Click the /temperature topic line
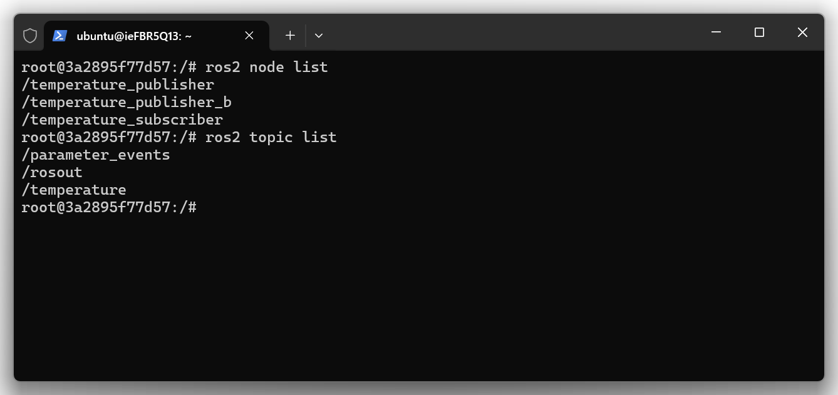 tap(74, 190)
